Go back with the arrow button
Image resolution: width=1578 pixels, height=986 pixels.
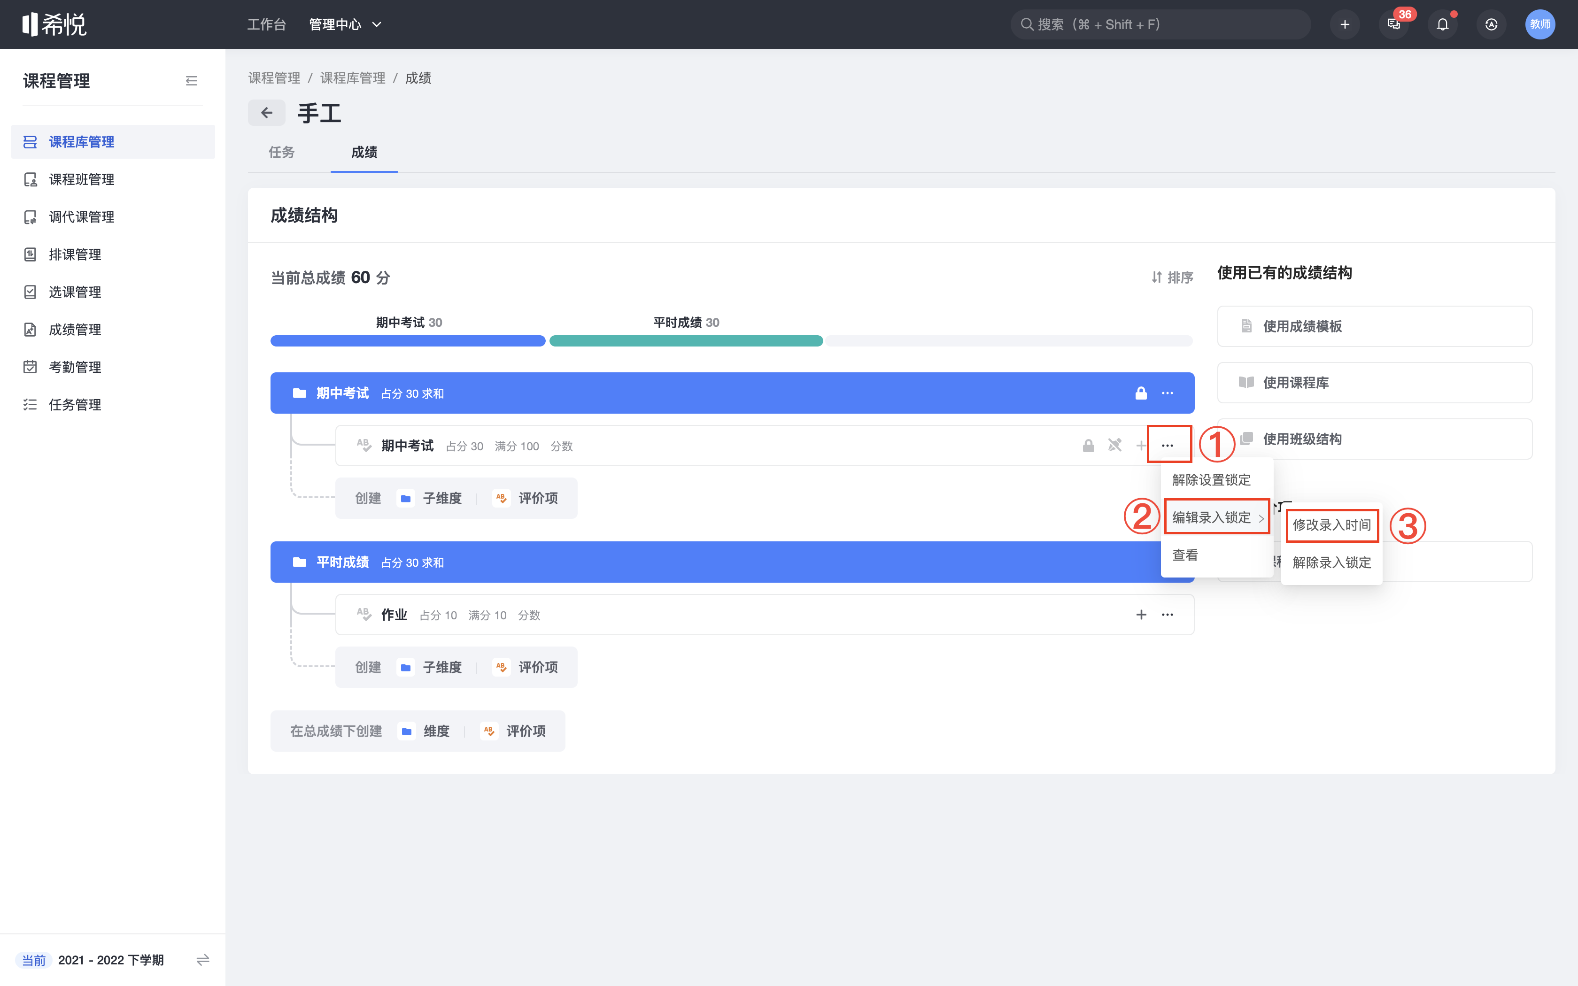click(266, 113)
